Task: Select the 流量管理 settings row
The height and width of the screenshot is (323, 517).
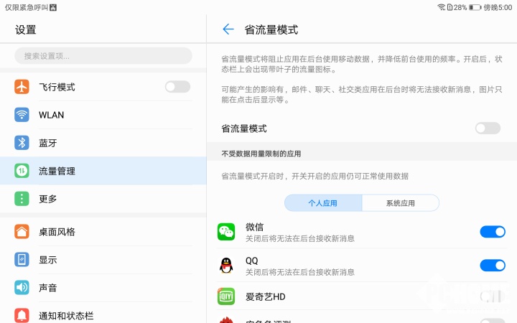Action: pyautogui.click(x=103, y=171)
